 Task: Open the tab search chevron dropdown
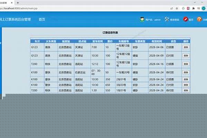pyautogui.click(x=195, y=2)
